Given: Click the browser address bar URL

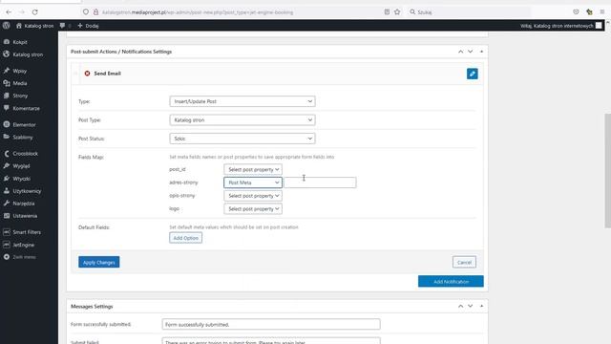Looking at the screenshot, I should point(198,12).
